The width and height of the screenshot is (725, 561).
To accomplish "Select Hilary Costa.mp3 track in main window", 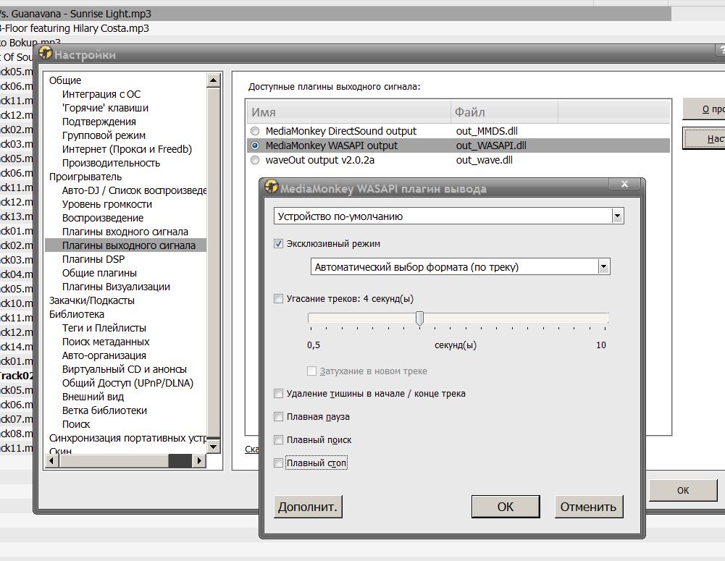I will tap(335, 28).
